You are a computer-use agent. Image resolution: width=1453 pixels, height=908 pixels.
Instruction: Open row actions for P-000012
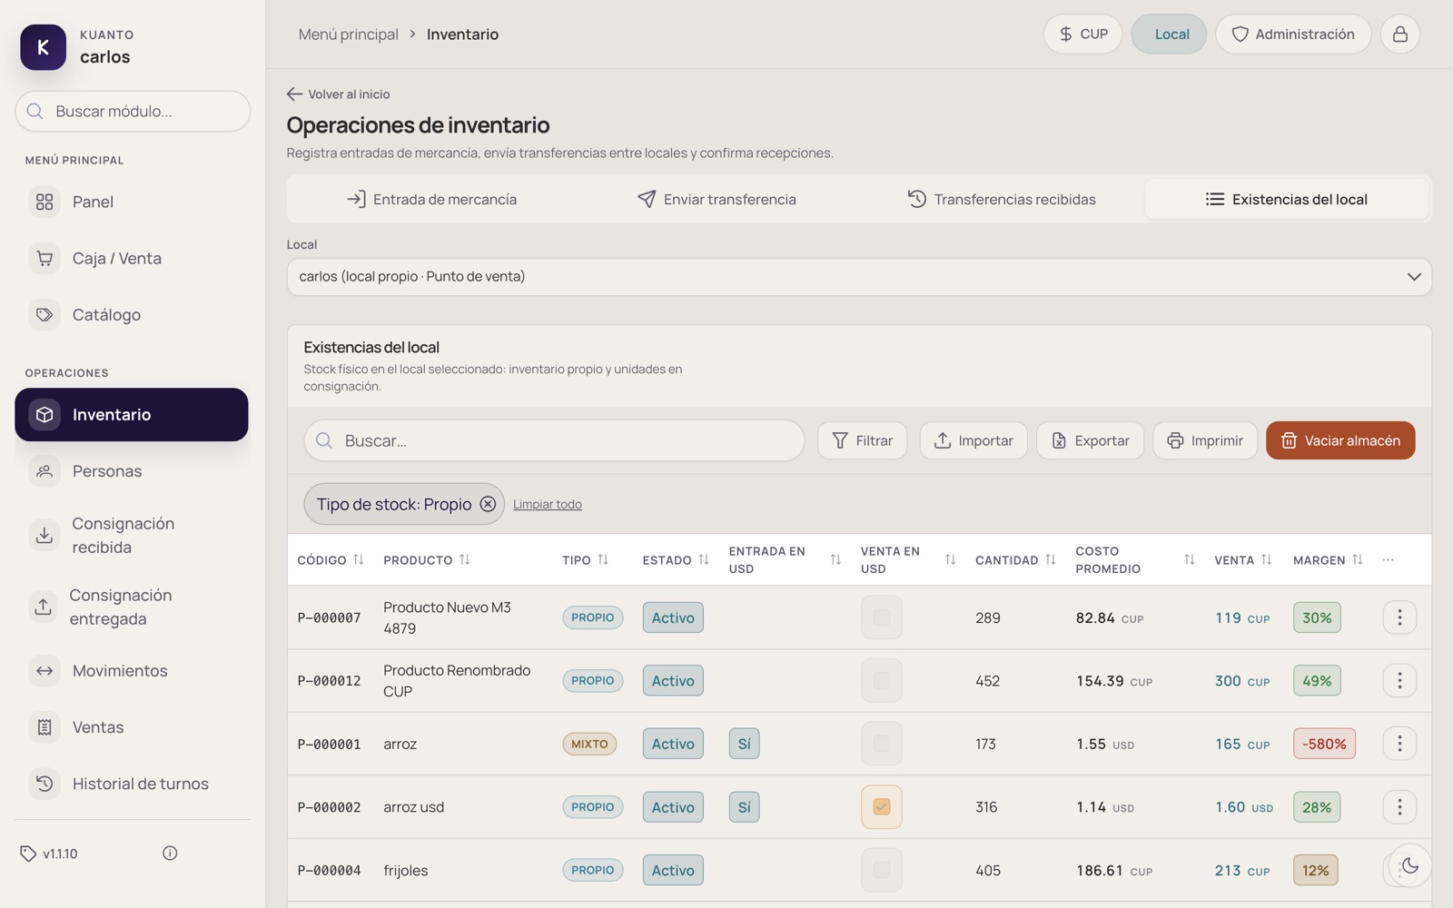(x=1399, y=680)
